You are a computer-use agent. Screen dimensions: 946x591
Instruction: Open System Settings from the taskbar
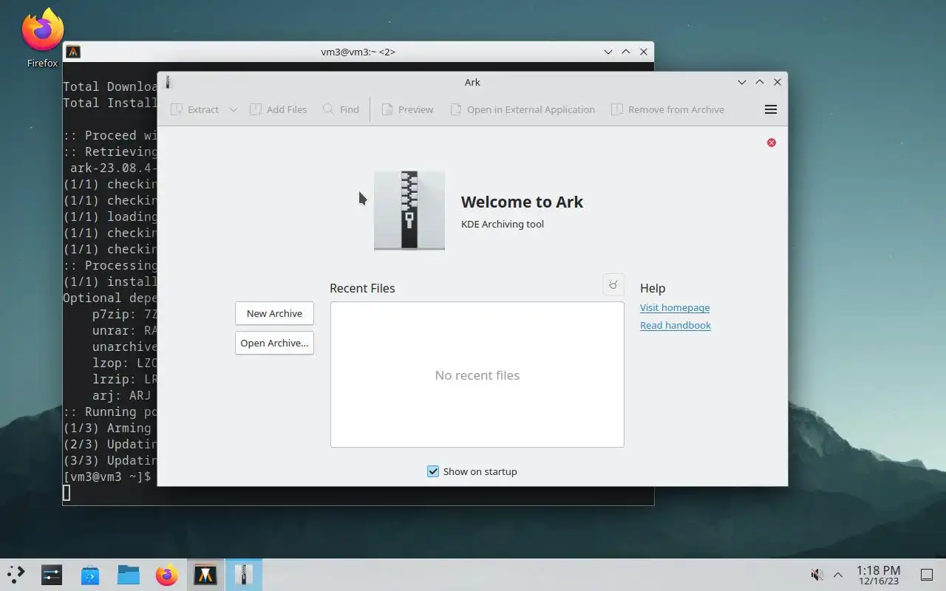52,574
